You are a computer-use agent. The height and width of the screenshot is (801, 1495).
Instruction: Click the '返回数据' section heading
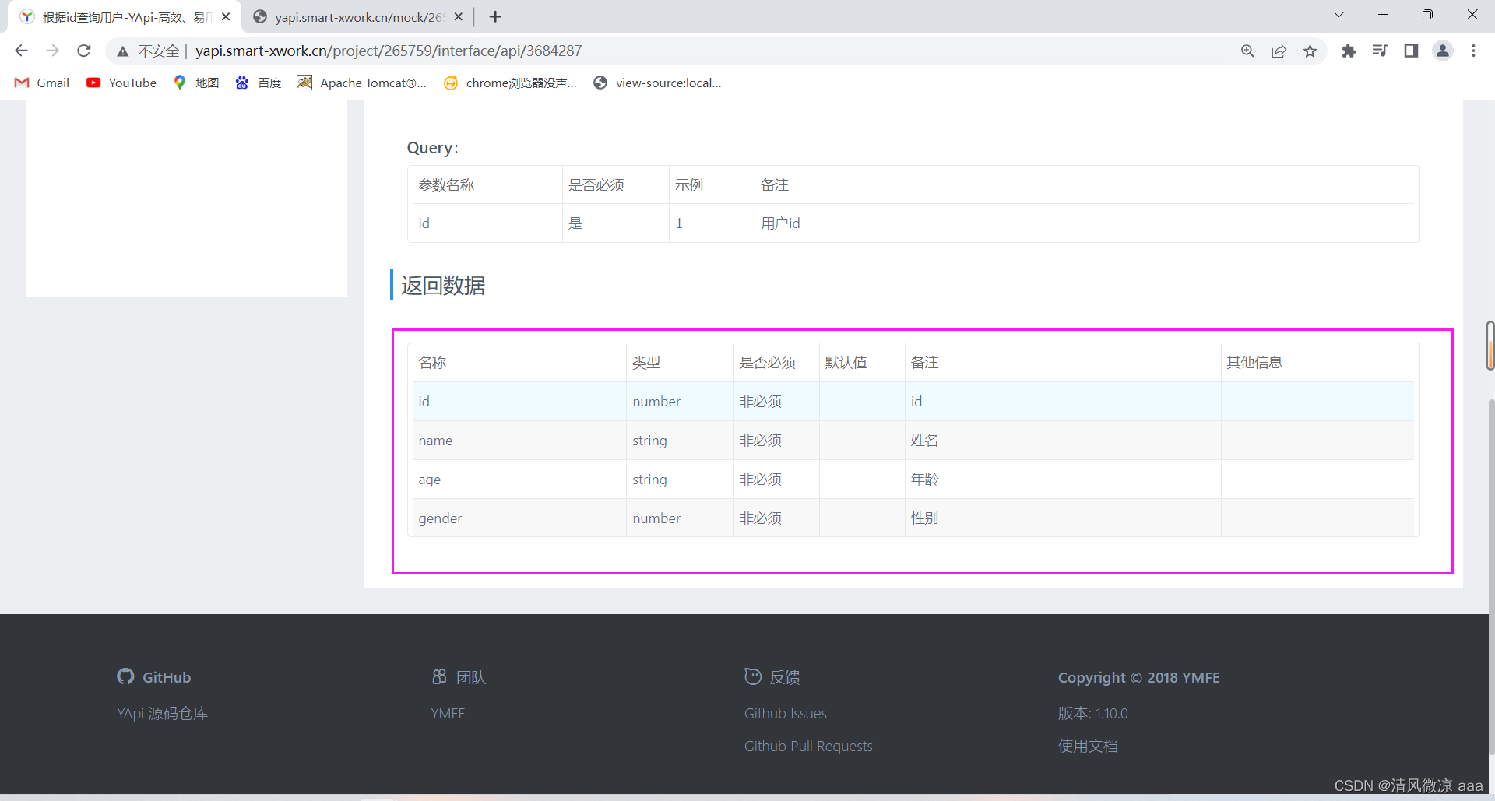[443, 286]
